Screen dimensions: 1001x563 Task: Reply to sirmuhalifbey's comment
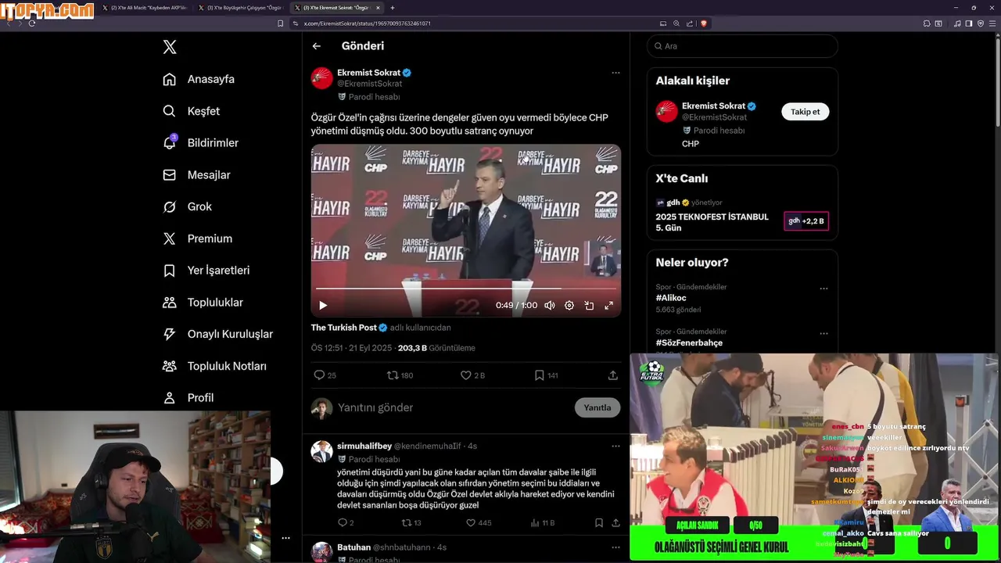(346, 522)
